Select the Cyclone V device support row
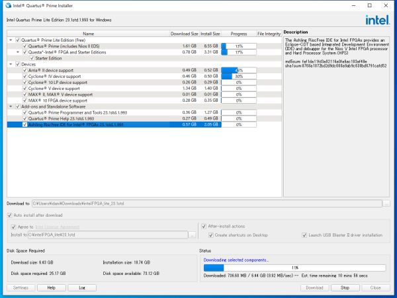397x298 pixels. pos(144,89)
